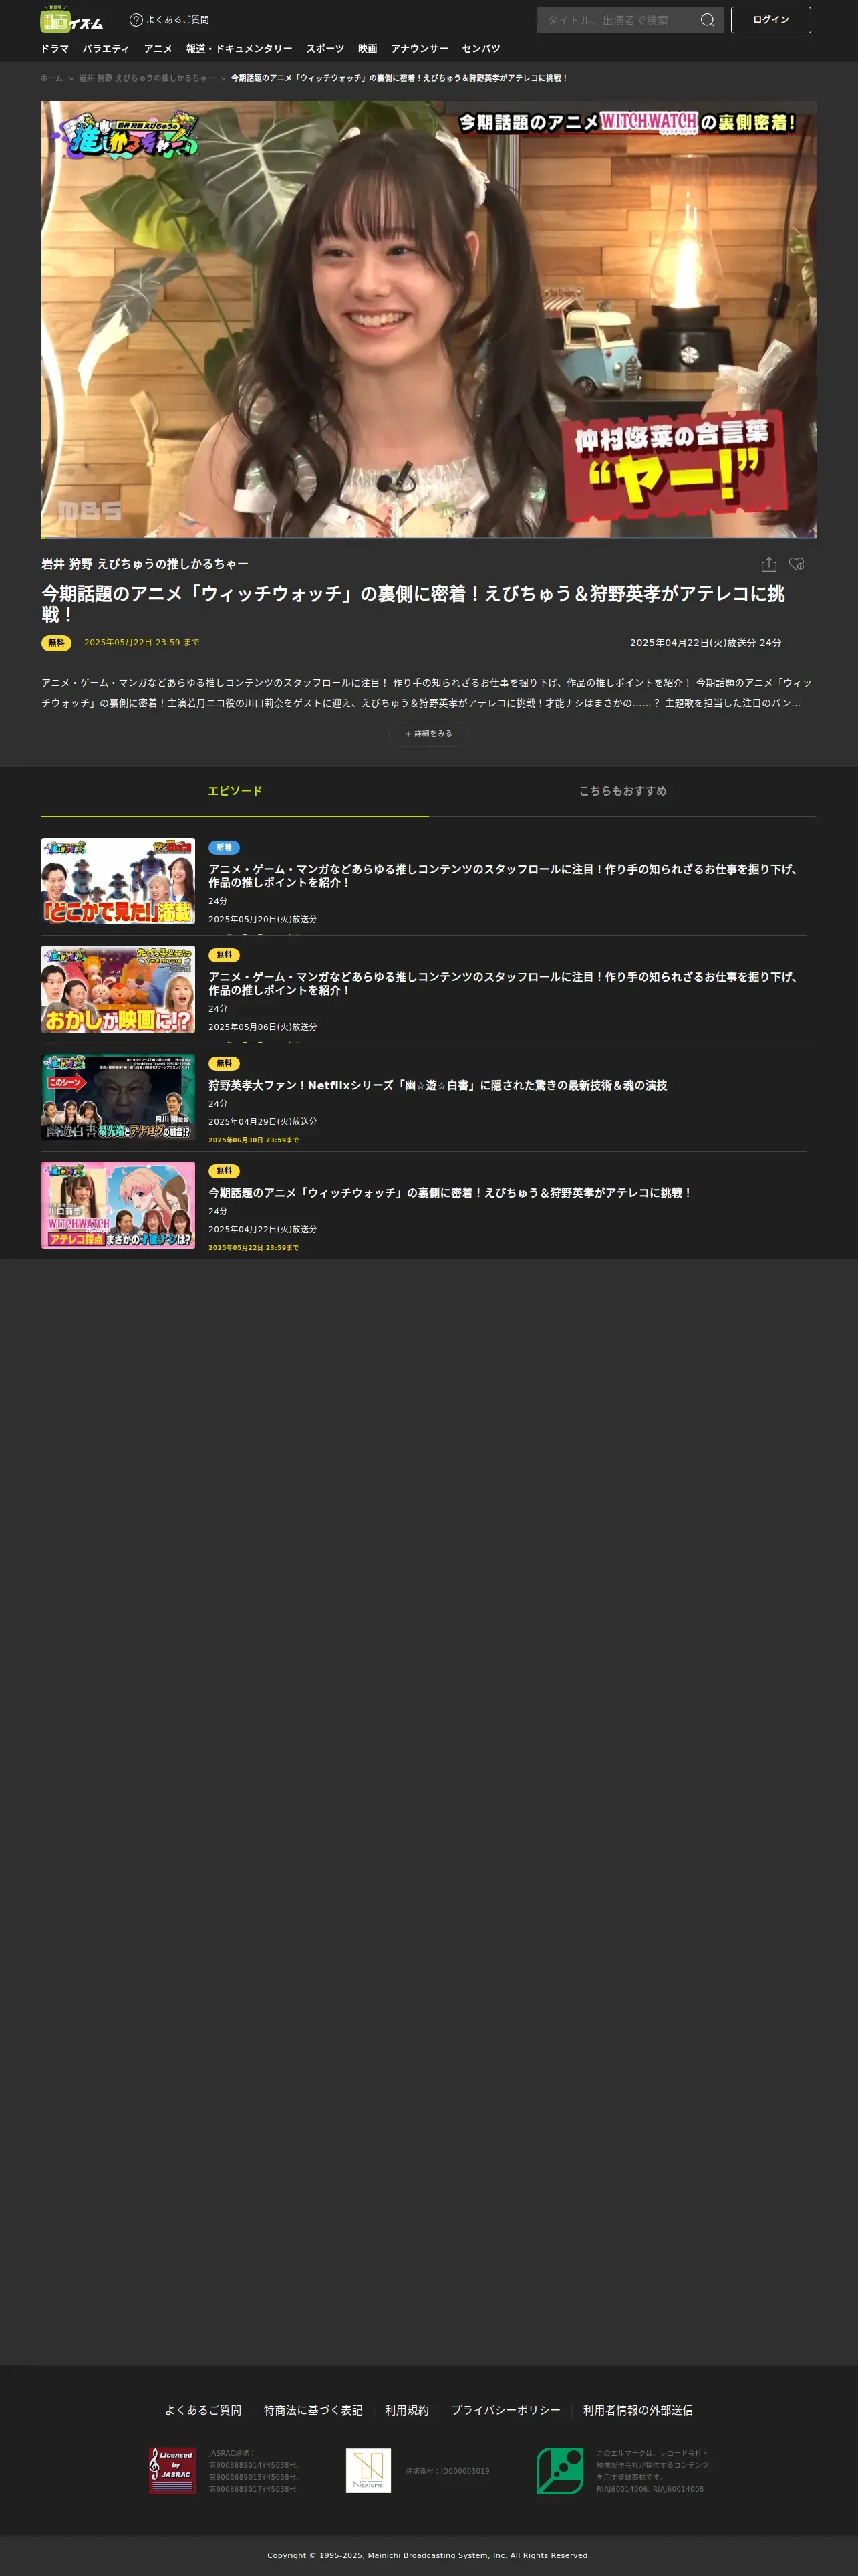This screenshot has height=2576, width=858.
Task: Play the main video player image
Action: (x=428, y=319)
